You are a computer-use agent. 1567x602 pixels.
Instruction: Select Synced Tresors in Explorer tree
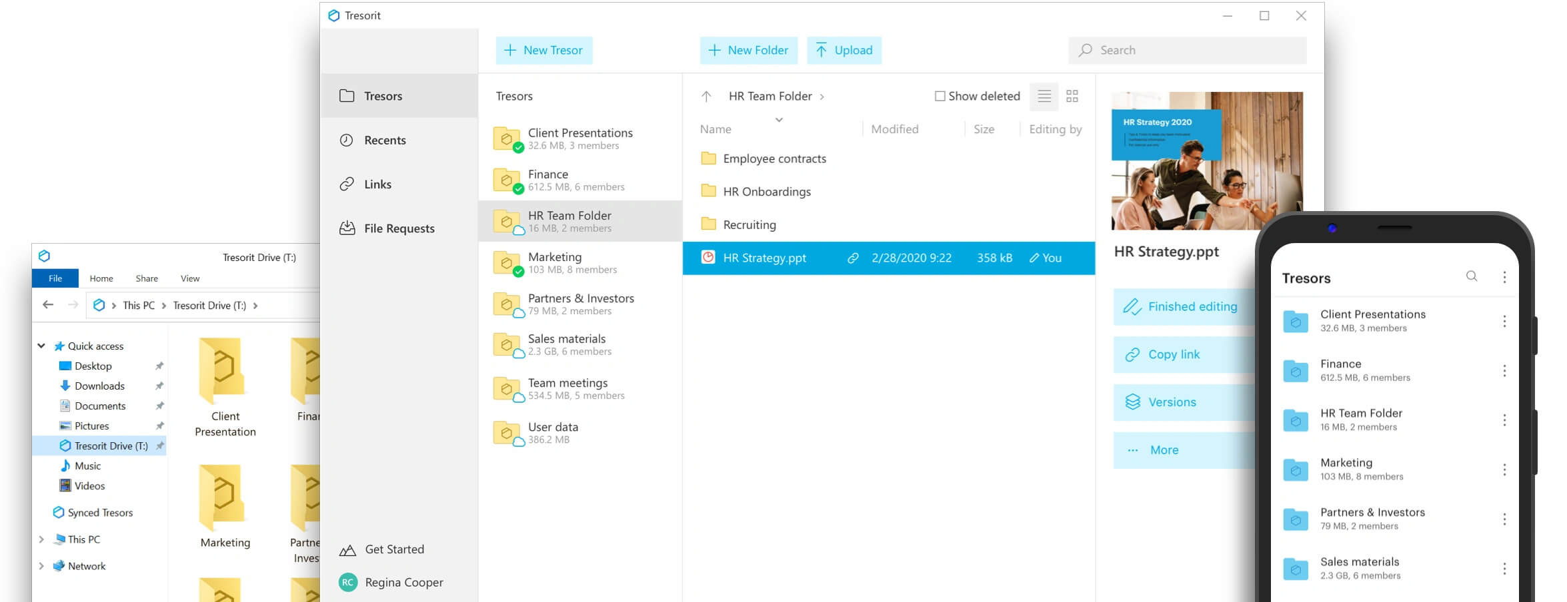(93, 513)
